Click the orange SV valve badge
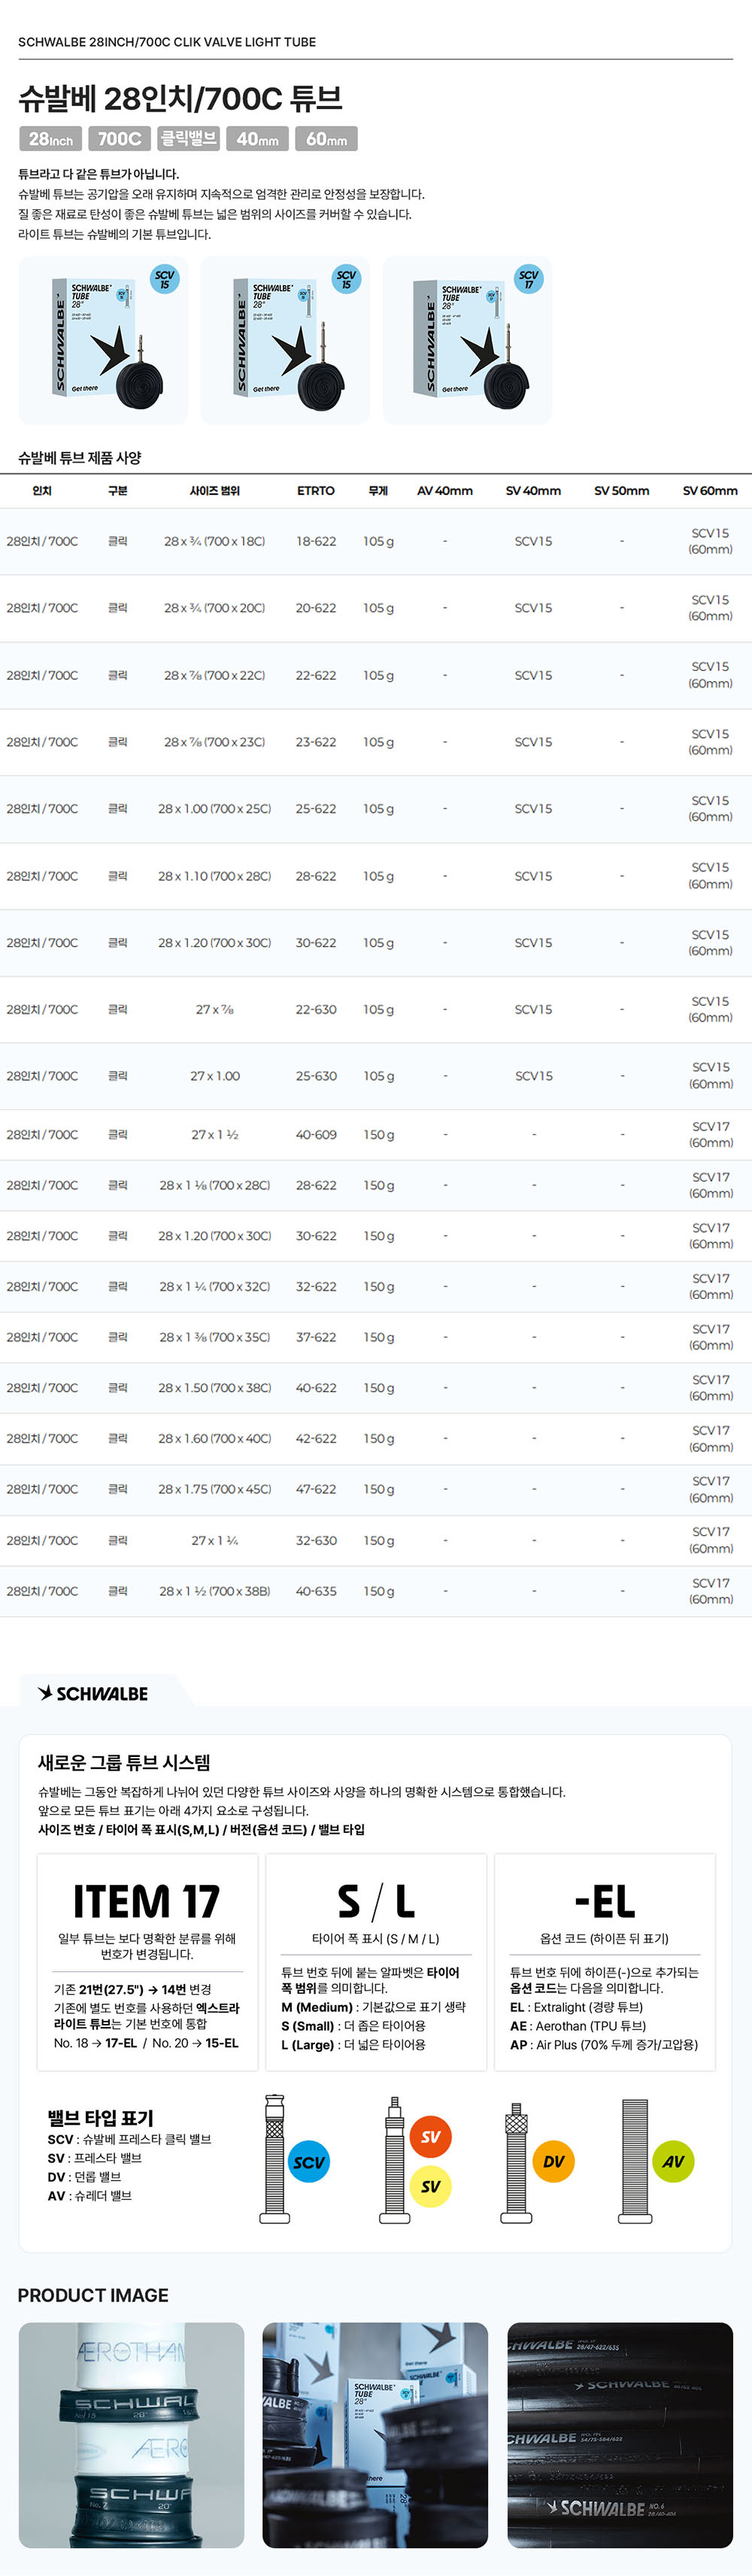The height and width of the screenshot is (2576, 752). pos(430,2136)
